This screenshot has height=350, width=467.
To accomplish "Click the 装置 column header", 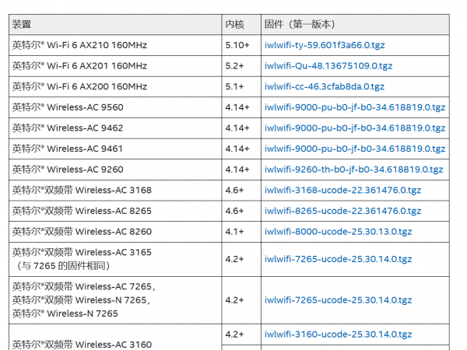I will point(23,25).
